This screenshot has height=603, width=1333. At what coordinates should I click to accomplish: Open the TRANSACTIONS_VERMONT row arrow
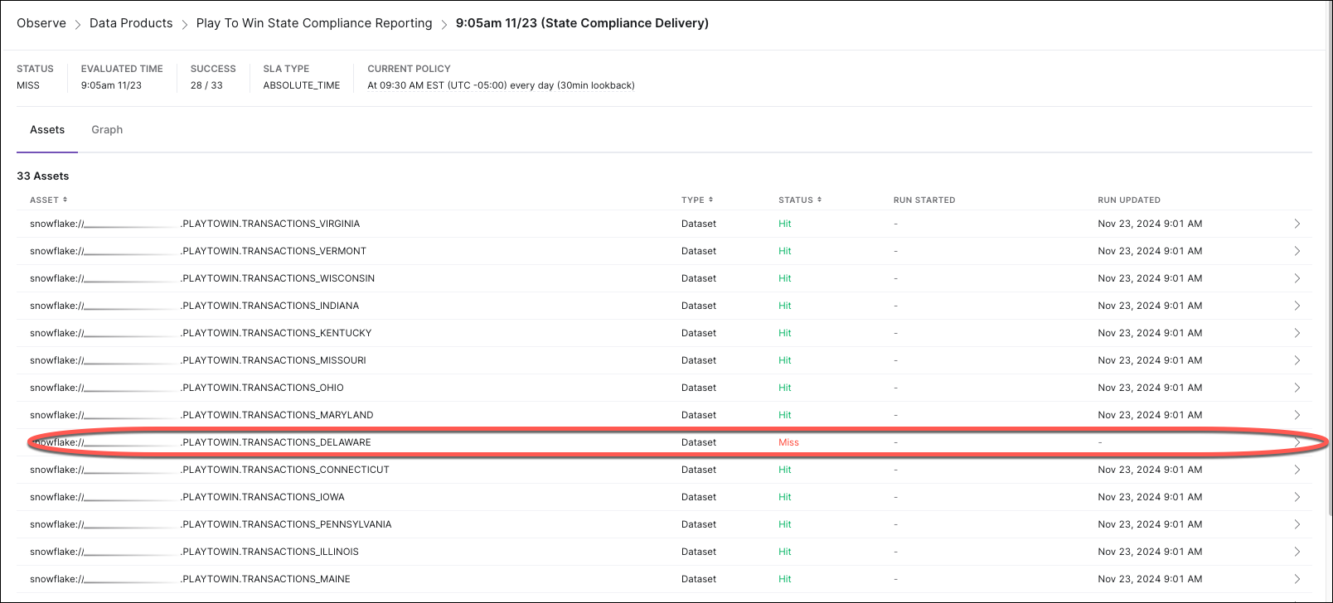1297,251
